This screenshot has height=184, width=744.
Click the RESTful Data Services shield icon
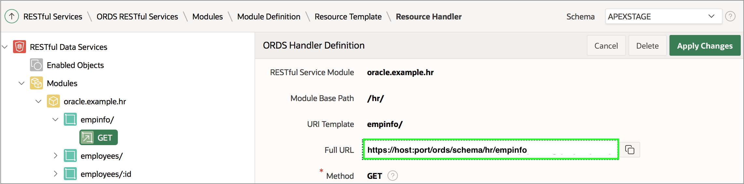point(20,47)
